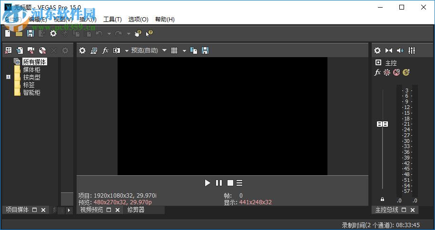Copy the snapshot to clipboard icon
Viewport: 435px width, 230px height.
(x=194, y=50)
